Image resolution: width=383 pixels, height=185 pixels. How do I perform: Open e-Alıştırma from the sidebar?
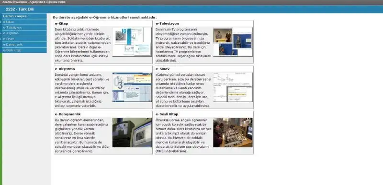point(24,33)
